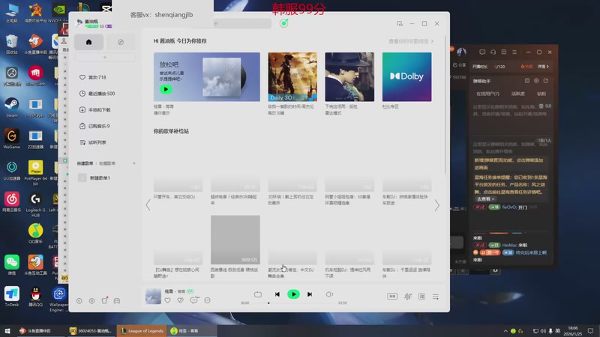This screenshot has width=600, height=337.
Task: Open the compass discover tab in sidebar
Action: (x=121, y=42)
